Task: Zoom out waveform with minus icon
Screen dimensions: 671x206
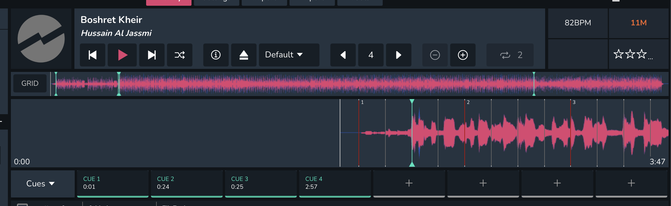Action: click(x=435, y=55)
